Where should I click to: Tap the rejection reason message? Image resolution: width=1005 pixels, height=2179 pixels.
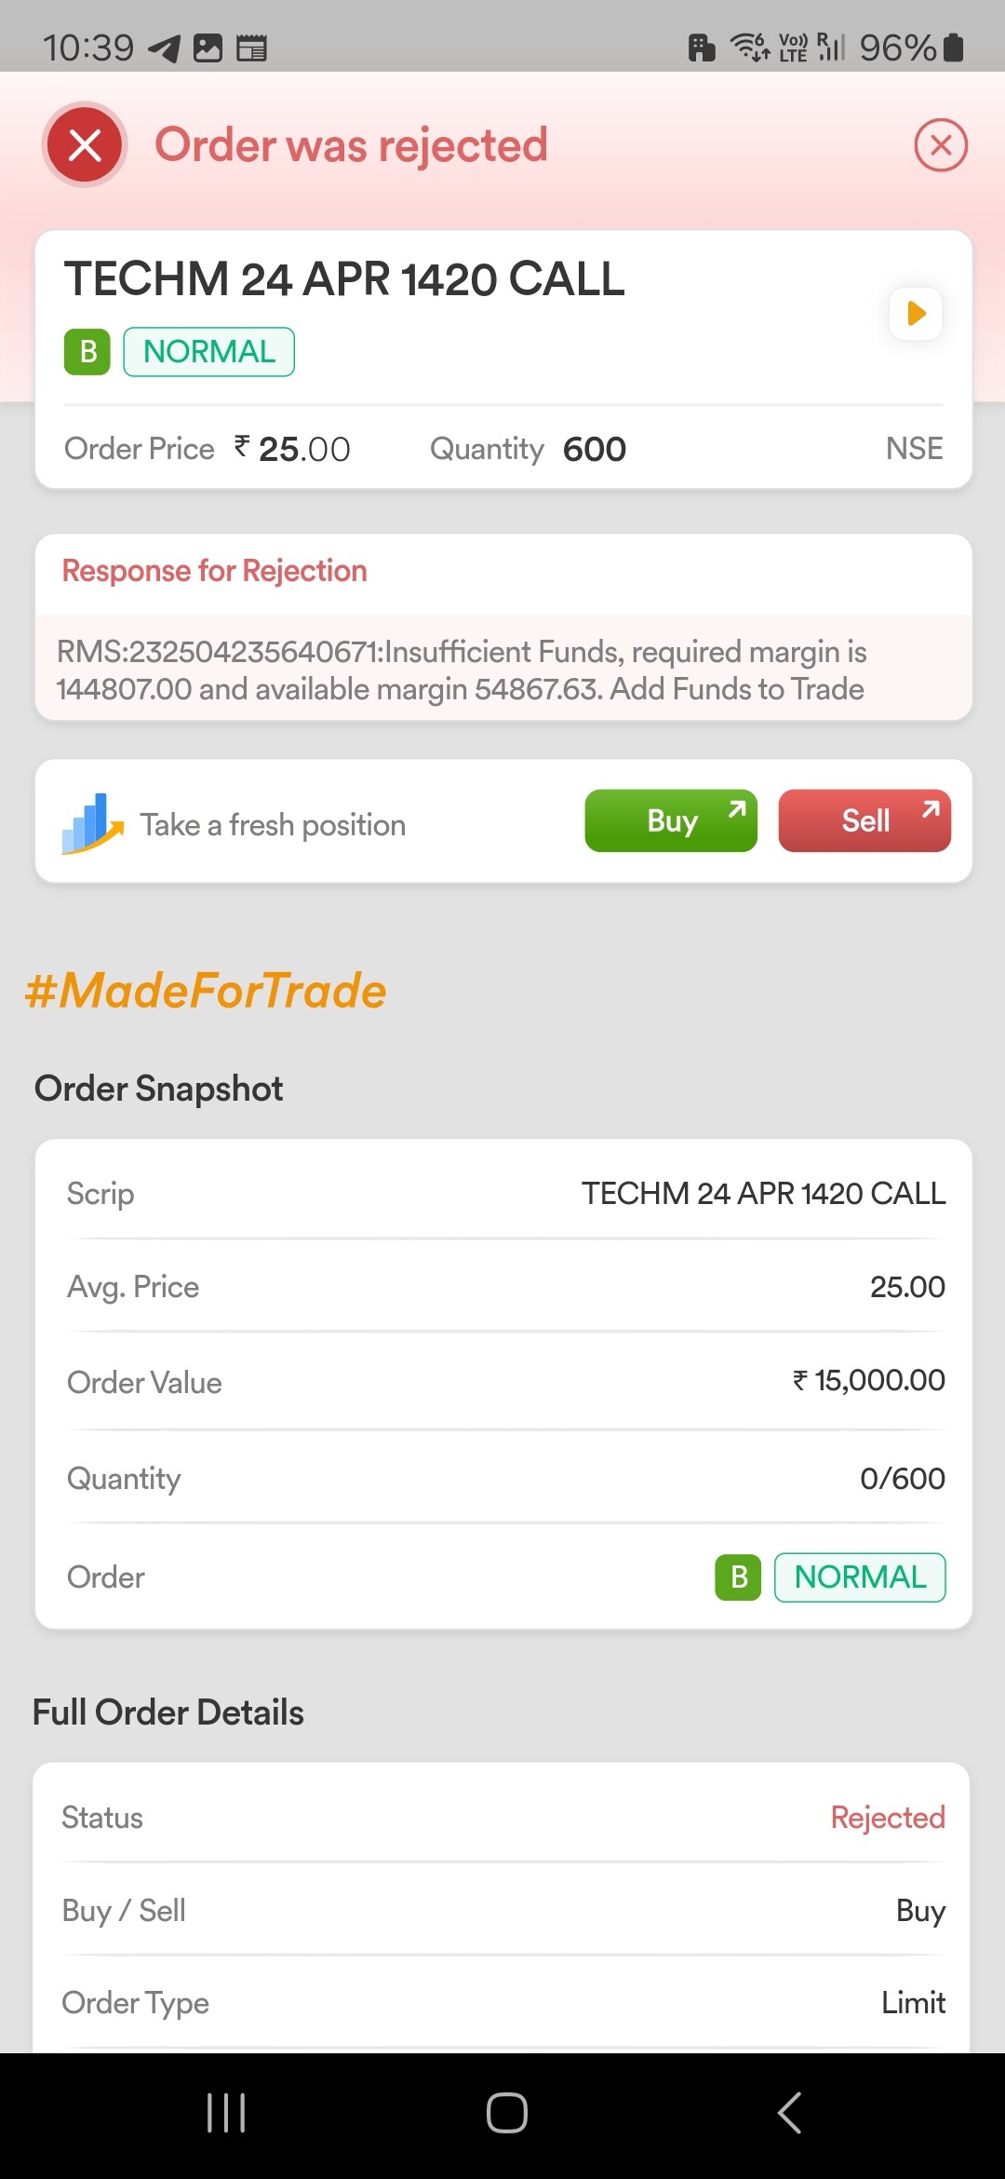(462, 670)
